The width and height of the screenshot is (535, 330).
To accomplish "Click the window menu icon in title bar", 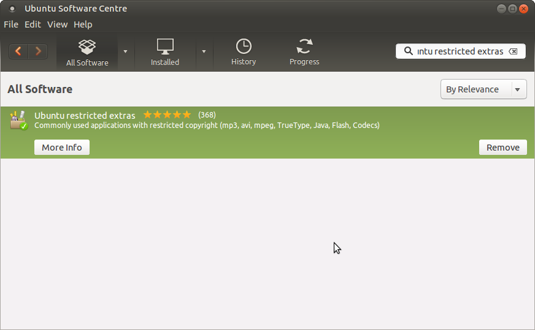I will pos(12,9).
